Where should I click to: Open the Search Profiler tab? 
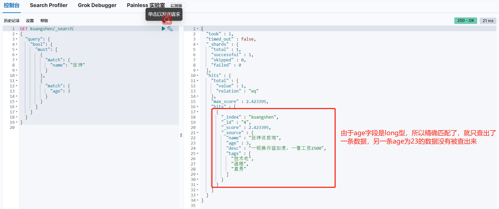(49, 5)
